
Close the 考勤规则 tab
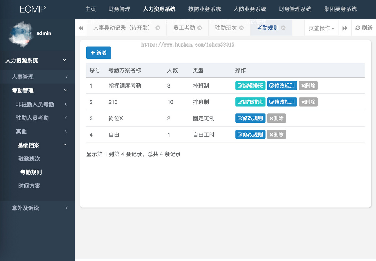point(283,28)
